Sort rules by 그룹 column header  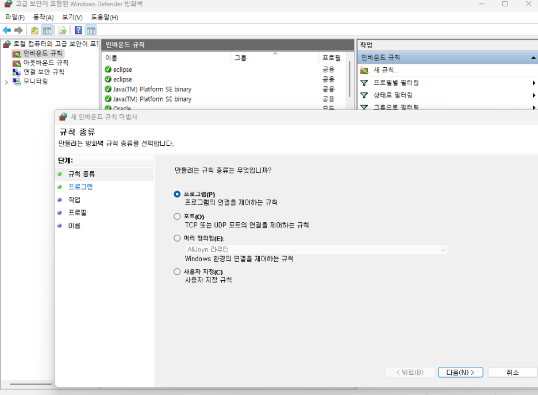275,58
